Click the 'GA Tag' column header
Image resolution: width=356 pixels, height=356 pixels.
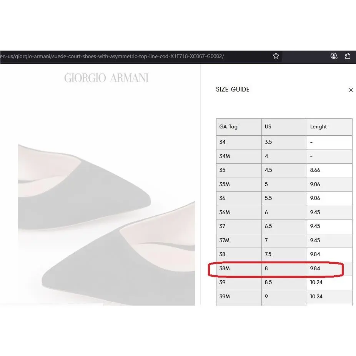[x=239, y=127]
